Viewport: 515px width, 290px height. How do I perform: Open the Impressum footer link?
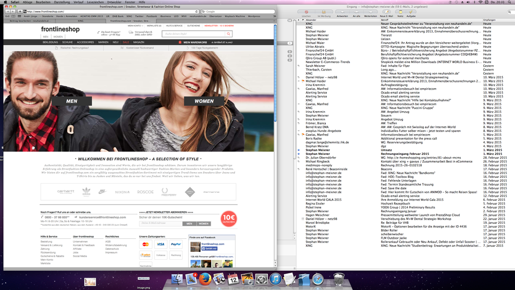(111, 252)
